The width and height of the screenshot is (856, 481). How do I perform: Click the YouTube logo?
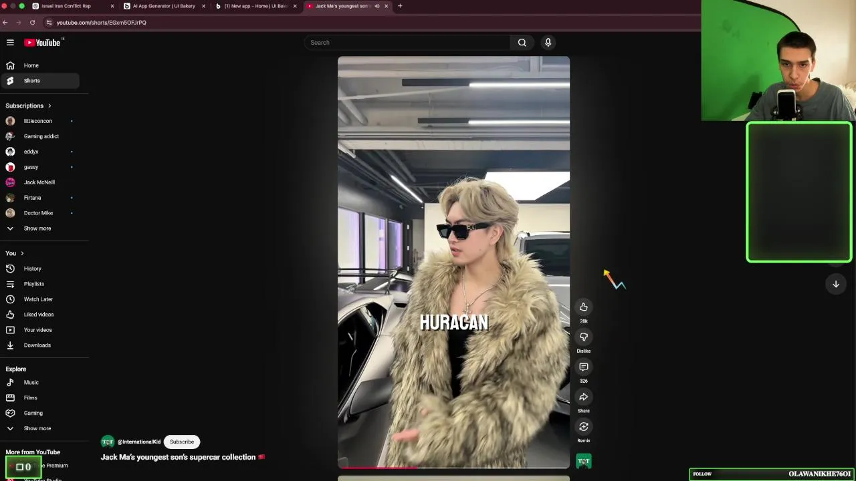[x=43, y=42]
